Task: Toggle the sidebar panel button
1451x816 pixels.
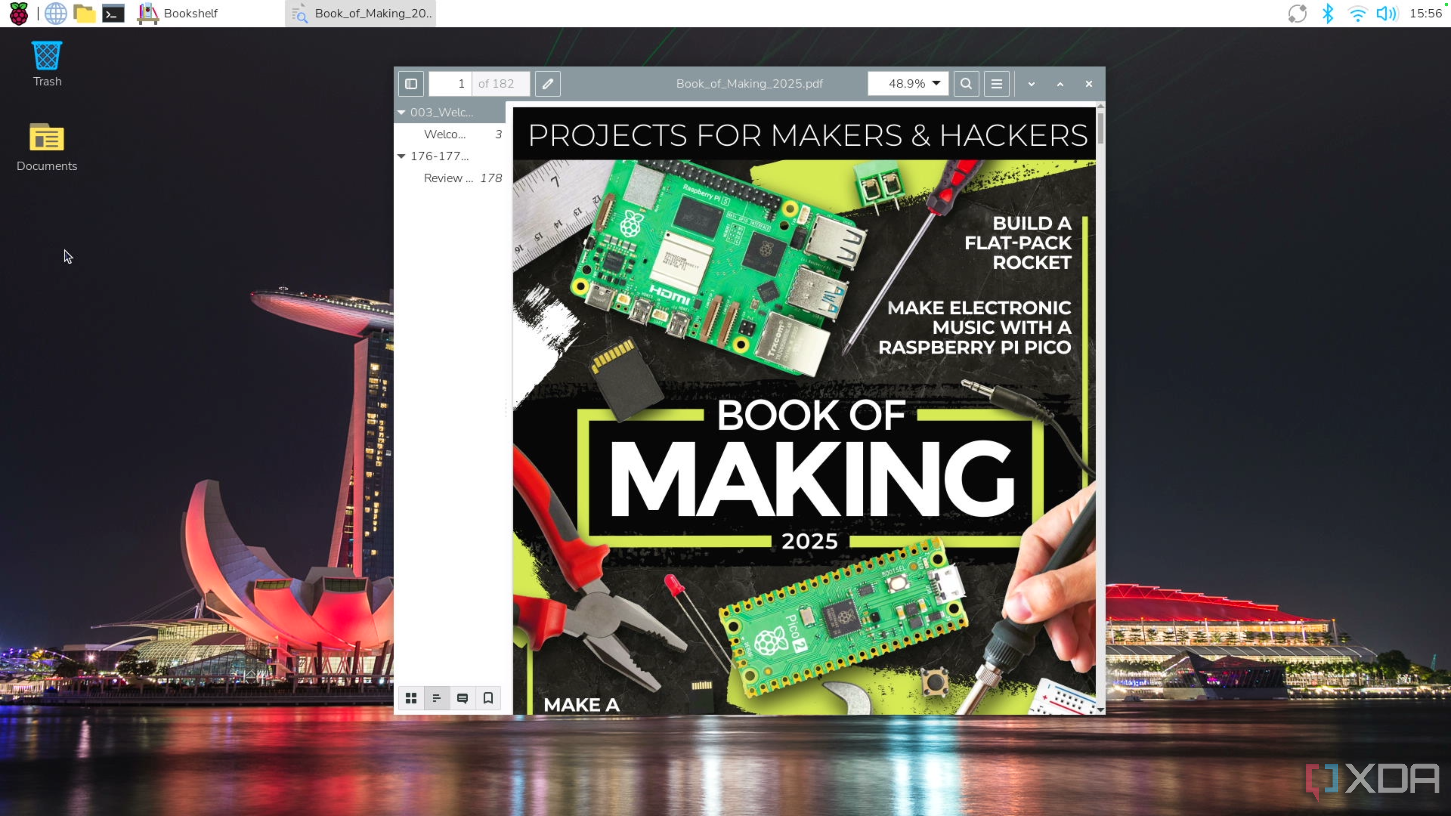Action: tap(411, 83)
